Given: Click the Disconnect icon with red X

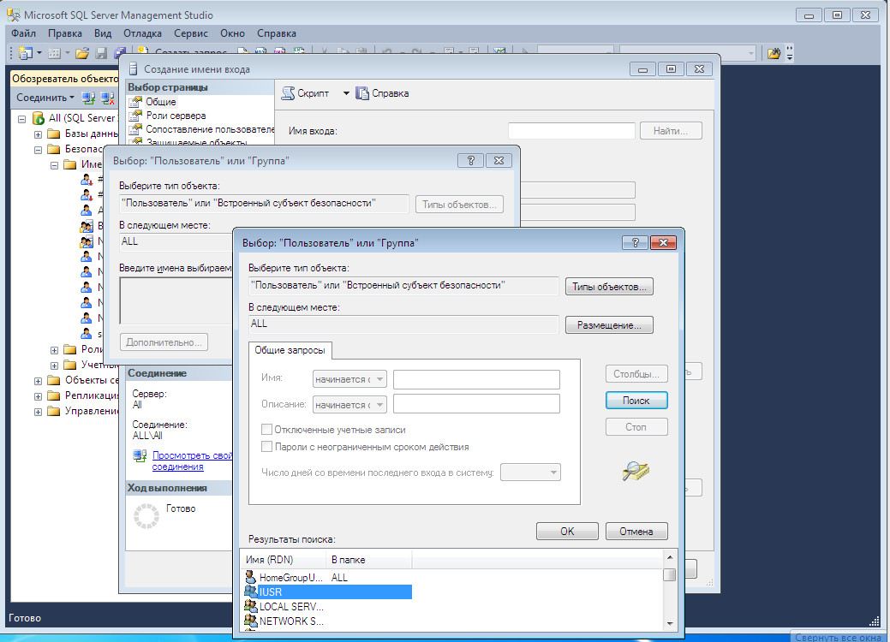Looking at the screenshot, I should (107, 98).
